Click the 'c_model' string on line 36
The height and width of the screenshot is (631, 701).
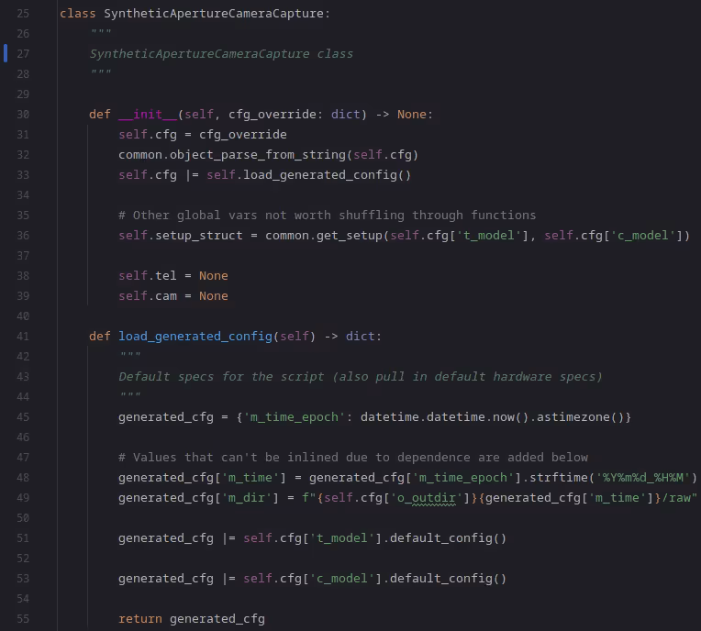click(x=643, y=236)
